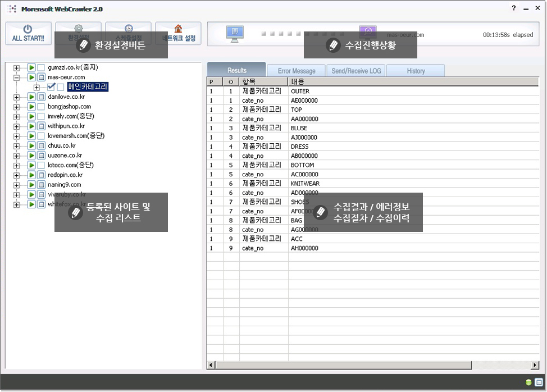
Task: Expand the 메인카테고리 sub-node
Action: tap(37, 87)
